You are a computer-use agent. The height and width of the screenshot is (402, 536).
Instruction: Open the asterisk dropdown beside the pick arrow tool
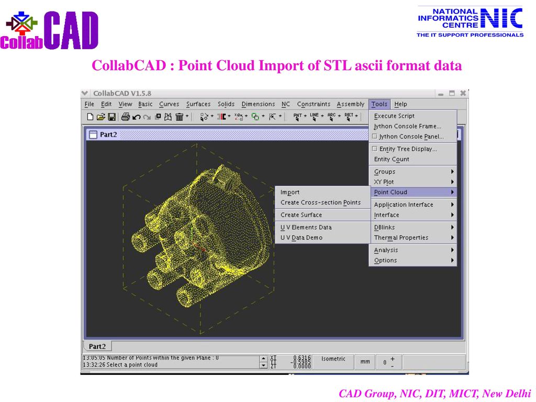point(212,116)
